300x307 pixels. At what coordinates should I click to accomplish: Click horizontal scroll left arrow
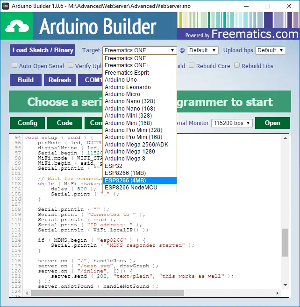point(27,293)
